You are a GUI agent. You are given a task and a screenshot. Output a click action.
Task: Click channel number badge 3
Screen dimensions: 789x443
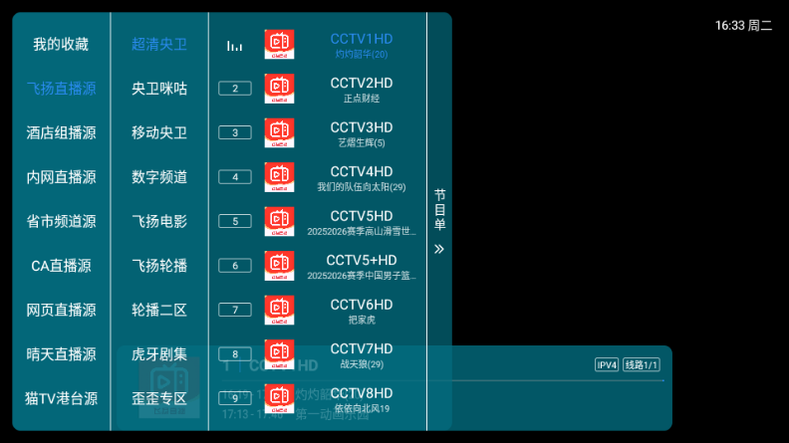coord(235,132)
